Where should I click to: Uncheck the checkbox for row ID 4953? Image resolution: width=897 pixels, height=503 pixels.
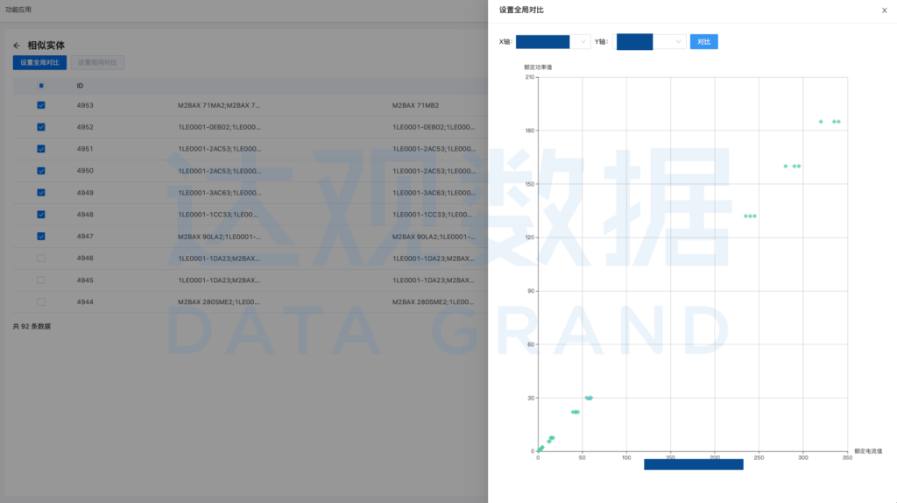pos(41,105)
